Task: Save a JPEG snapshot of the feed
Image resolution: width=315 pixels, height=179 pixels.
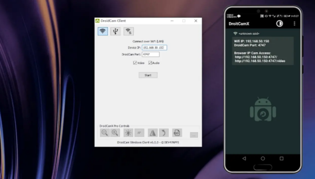Action: 177,133
